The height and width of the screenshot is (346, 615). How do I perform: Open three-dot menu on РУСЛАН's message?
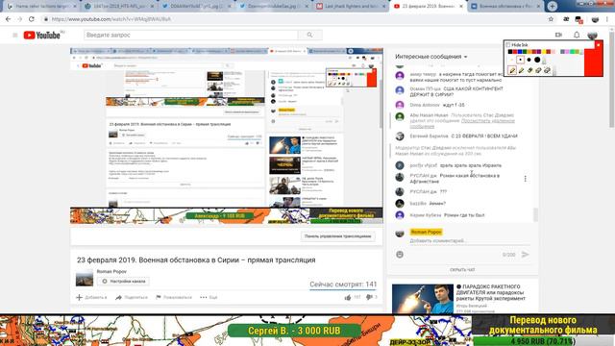tap(526, 179)
